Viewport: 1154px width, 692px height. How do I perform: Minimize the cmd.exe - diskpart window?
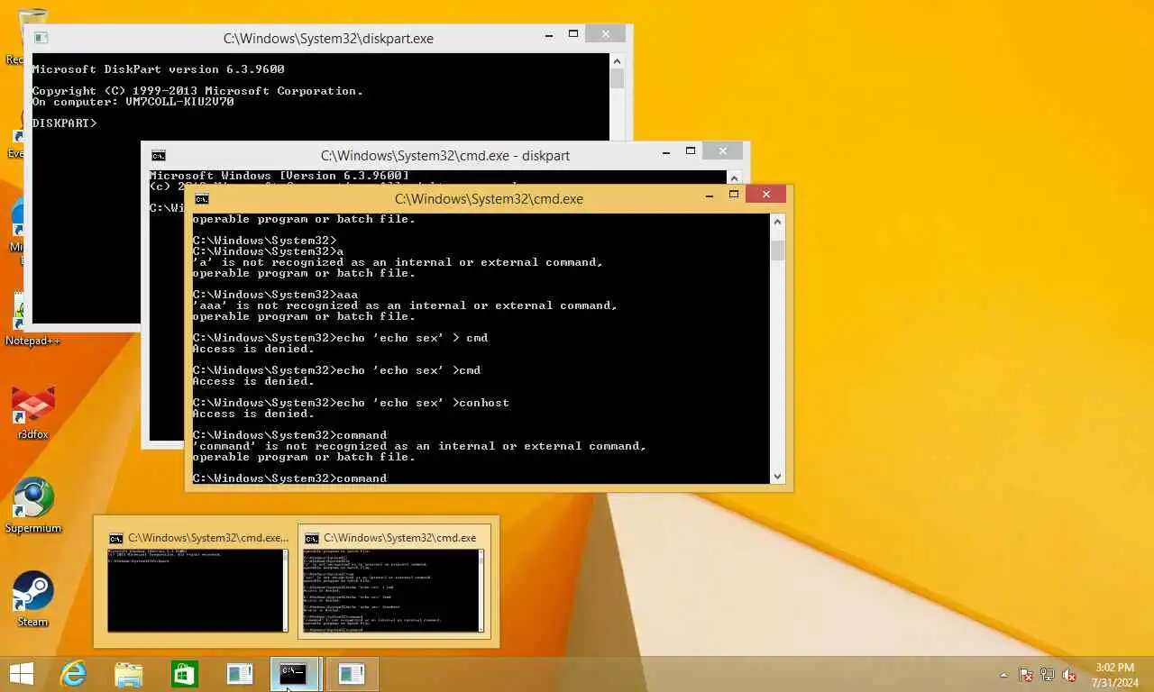[x=665, y=150]
